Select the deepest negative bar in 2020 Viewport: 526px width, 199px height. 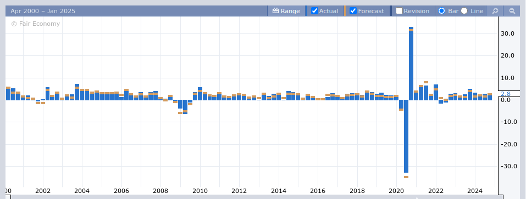(406, 136)
